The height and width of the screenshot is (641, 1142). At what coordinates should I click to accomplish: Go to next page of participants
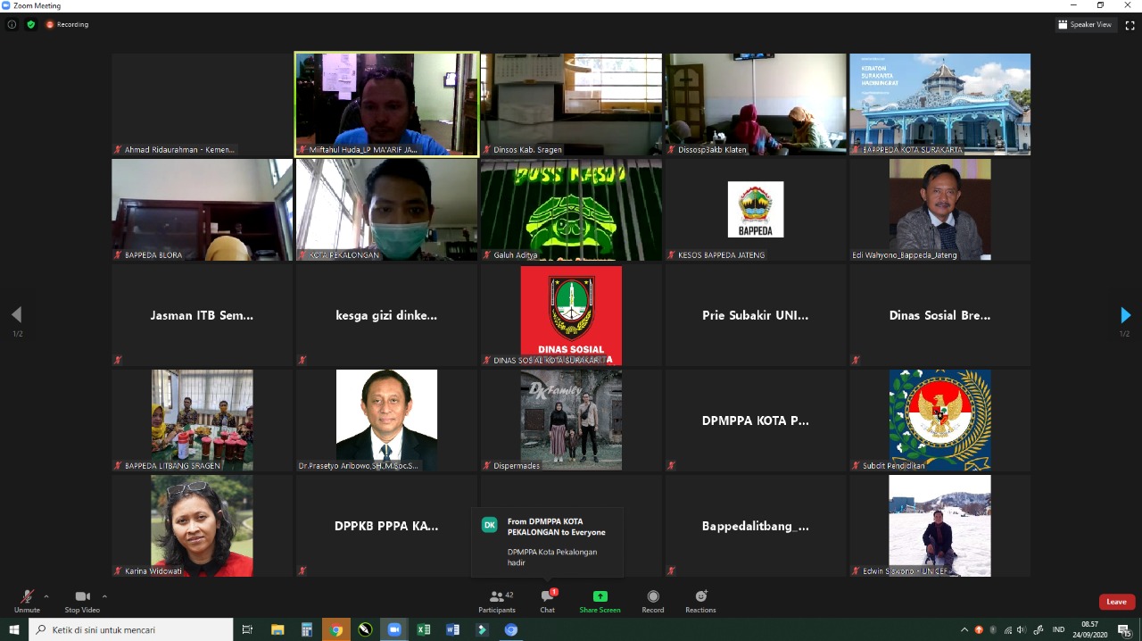1125,315
